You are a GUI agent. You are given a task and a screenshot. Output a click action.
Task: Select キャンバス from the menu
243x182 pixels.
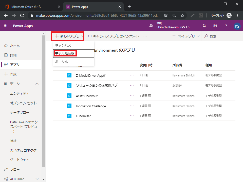coord(74,45)
